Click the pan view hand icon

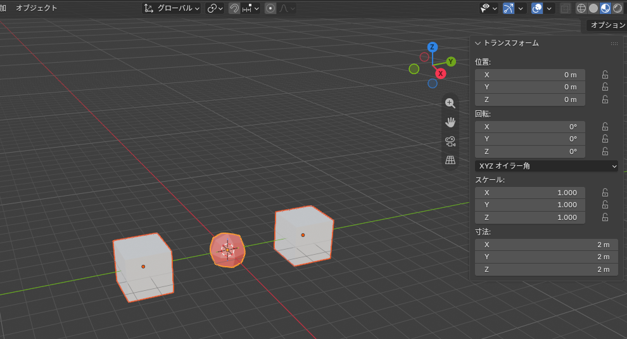coord(450,122)
